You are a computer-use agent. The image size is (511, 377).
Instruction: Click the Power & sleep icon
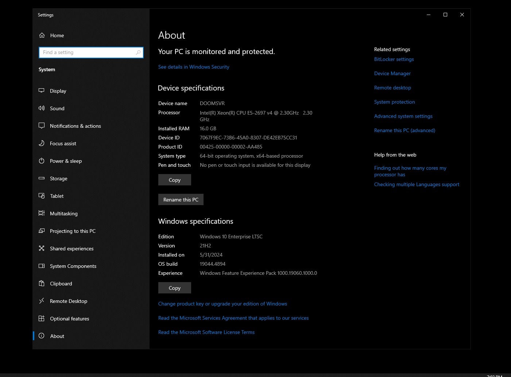[42, 161]
